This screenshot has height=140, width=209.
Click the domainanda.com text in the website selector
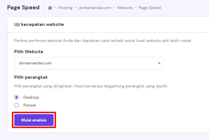click(35, 63)
